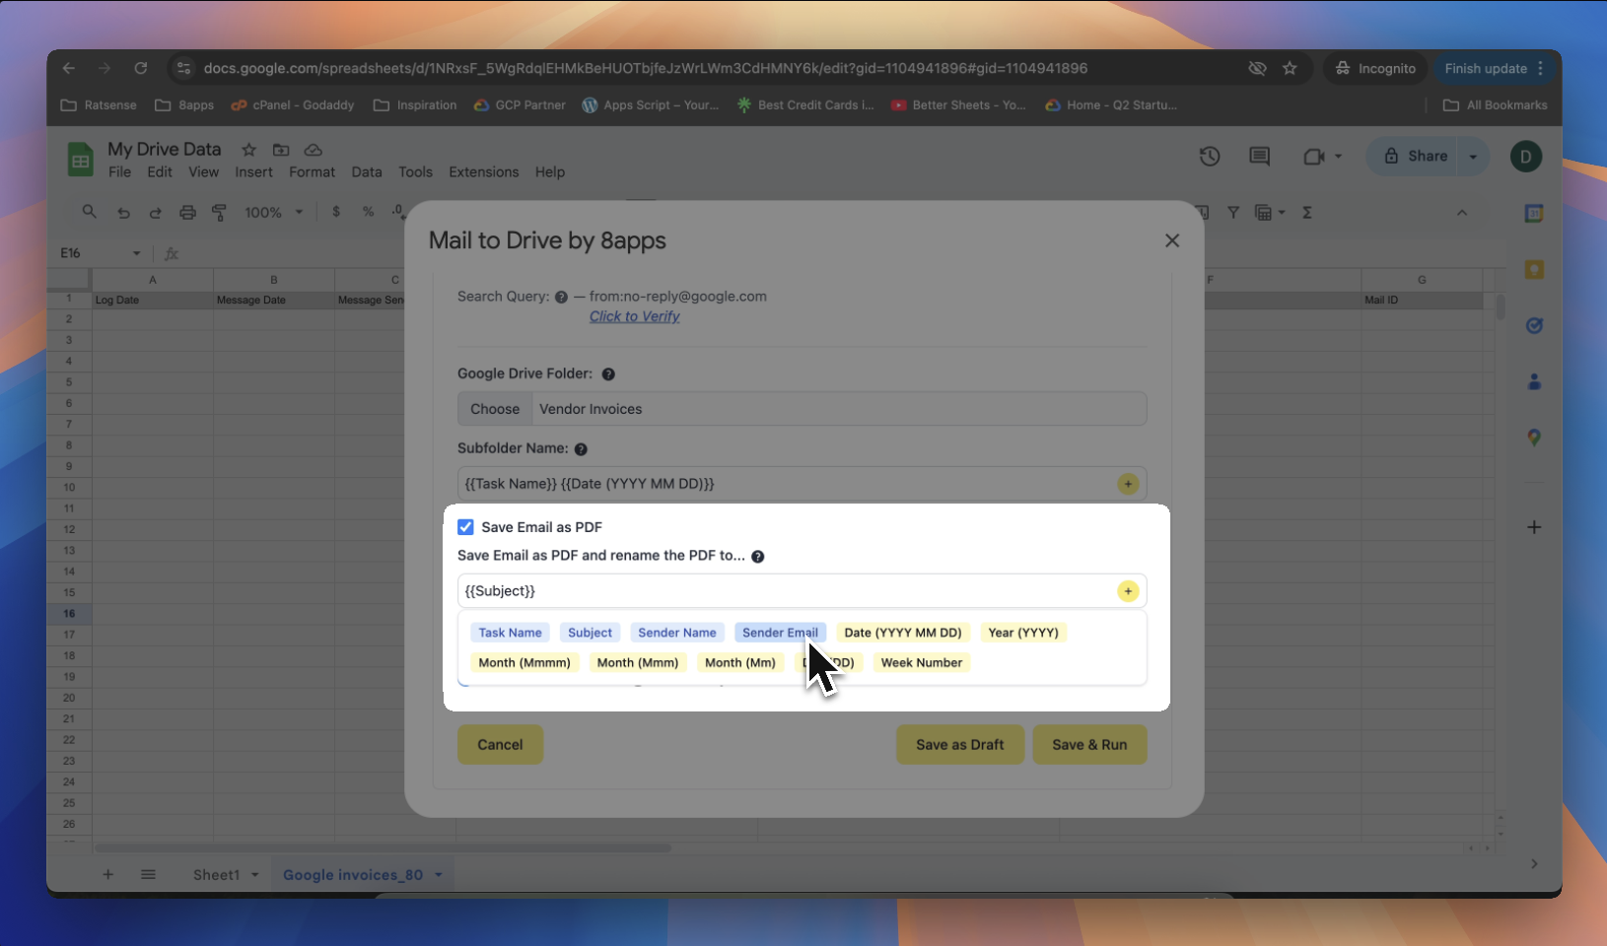Open the View menu
The width and height of the screenshot is (1607, 946).
tap(204, 171)
